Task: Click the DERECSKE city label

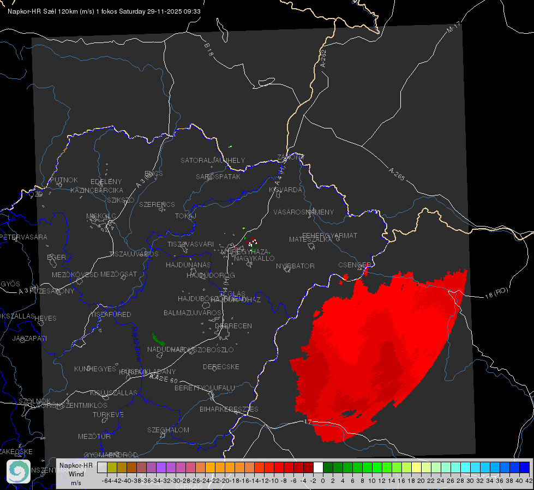Action: (x=221, y=367)
